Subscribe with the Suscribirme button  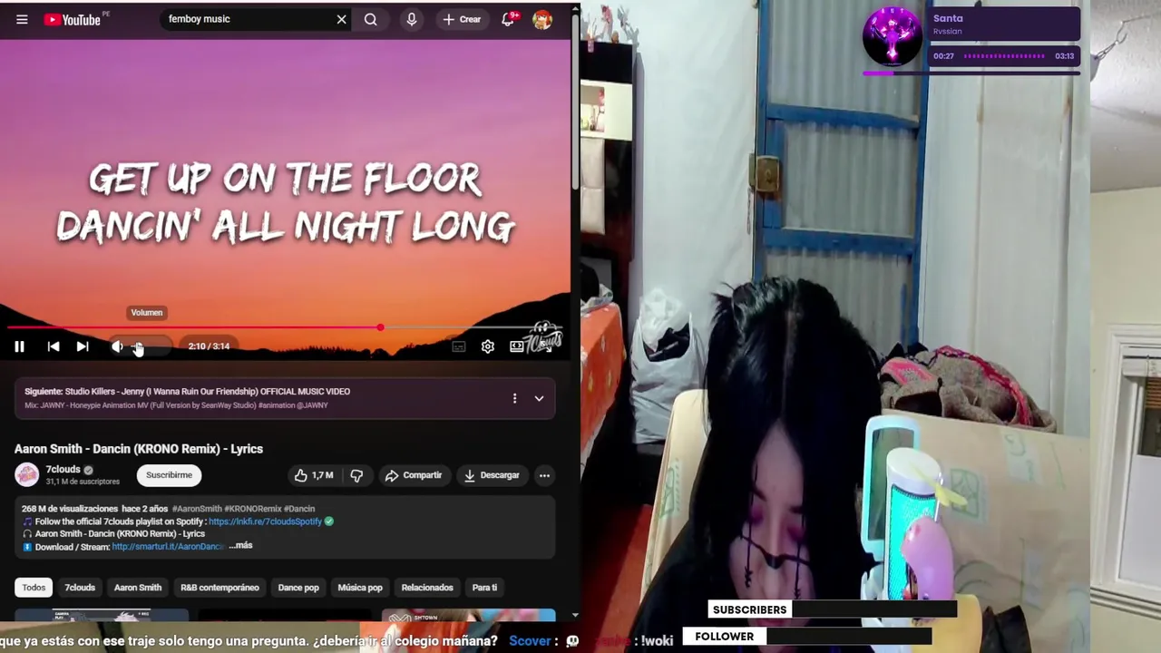[x=169, y=475]
